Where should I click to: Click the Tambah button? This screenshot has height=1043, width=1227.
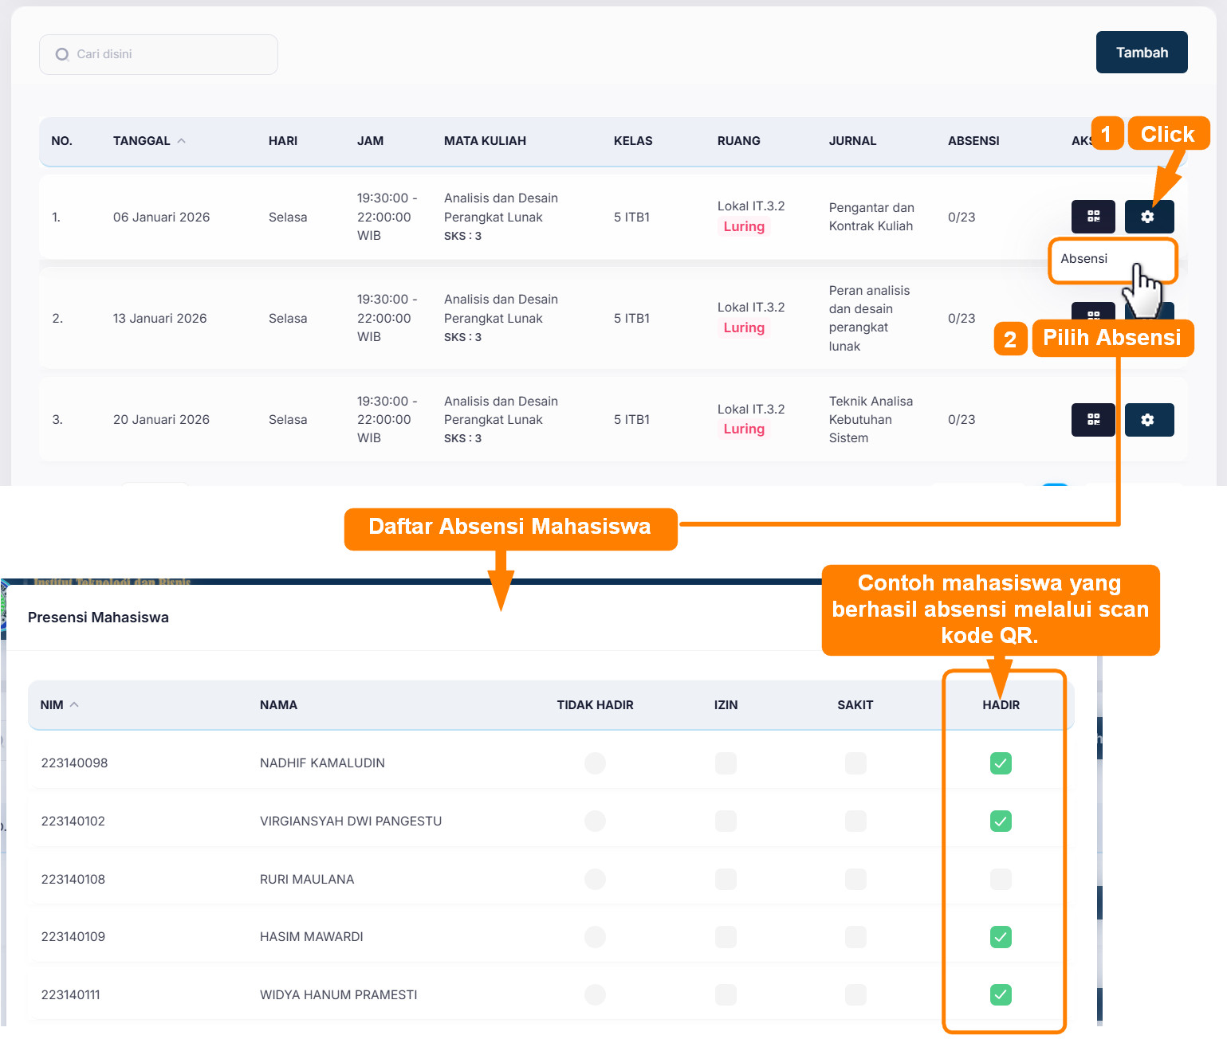pos(1141,53)
